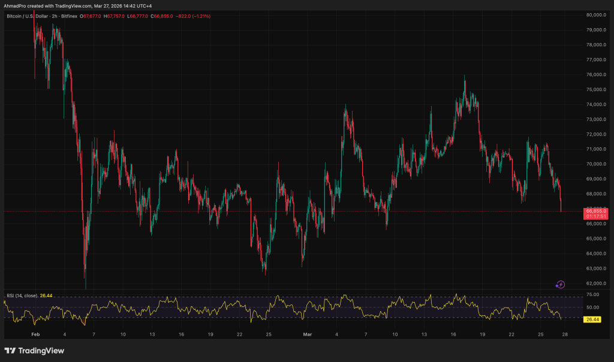The image size is (614, 362).
Task: Click the yellow 26.44 RSI value on the scale
Action: tap(591, 320)
